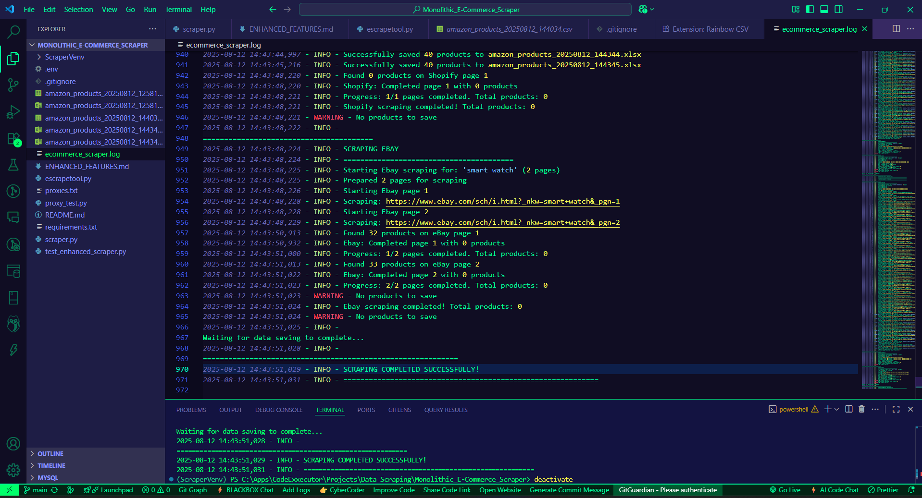Open Extensions view with badge
Screen dimensions: 922x498
[13, 139]
